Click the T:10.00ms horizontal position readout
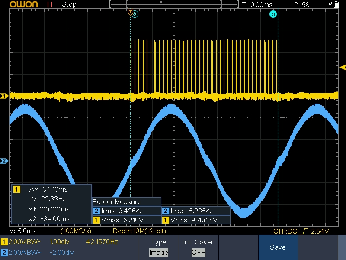The image size is (346, 260). (257, 5)
